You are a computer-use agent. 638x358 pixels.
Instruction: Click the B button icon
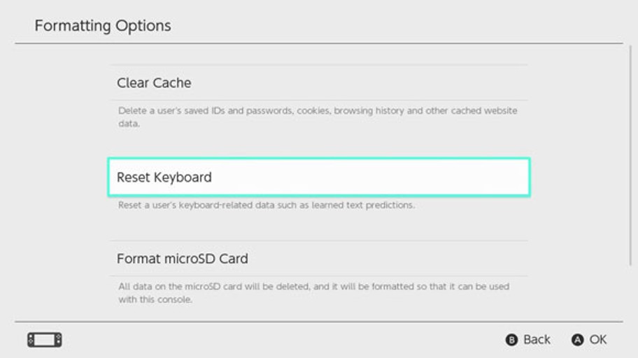[511, 340]
